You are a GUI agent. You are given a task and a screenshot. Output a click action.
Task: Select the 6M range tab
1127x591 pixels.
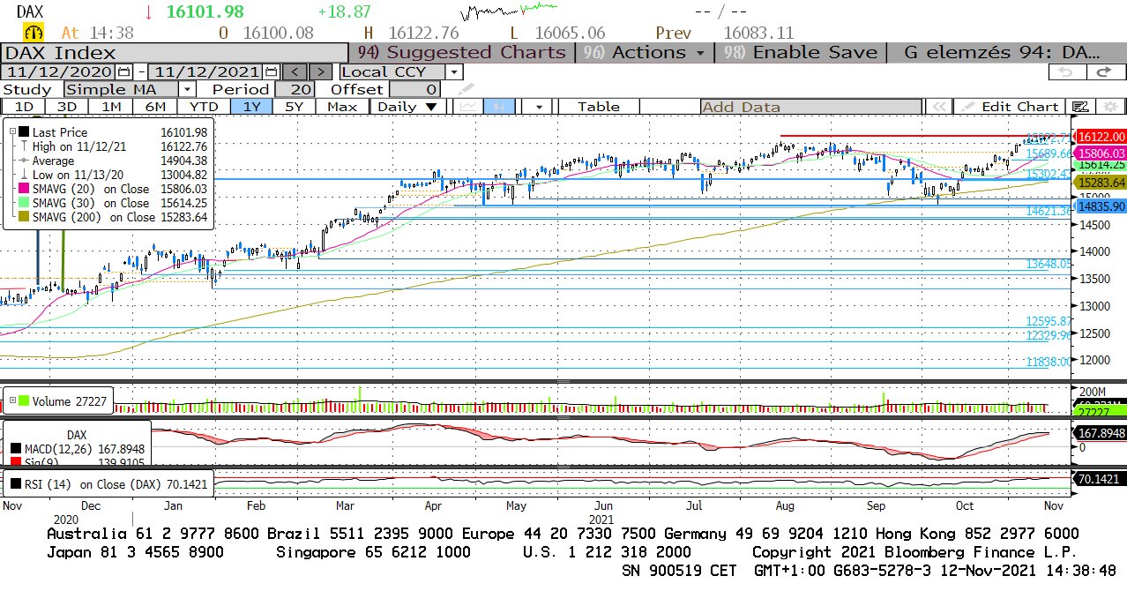(155, 107)
